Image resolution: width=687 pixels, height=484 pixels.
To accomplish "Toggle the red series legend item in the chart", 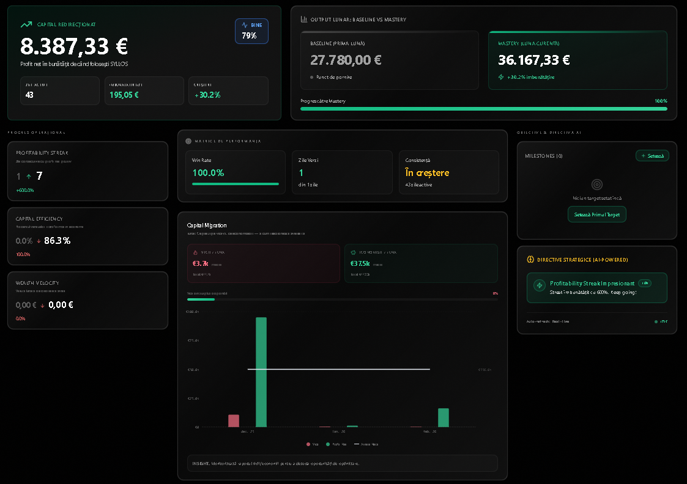I will point(312,444).
